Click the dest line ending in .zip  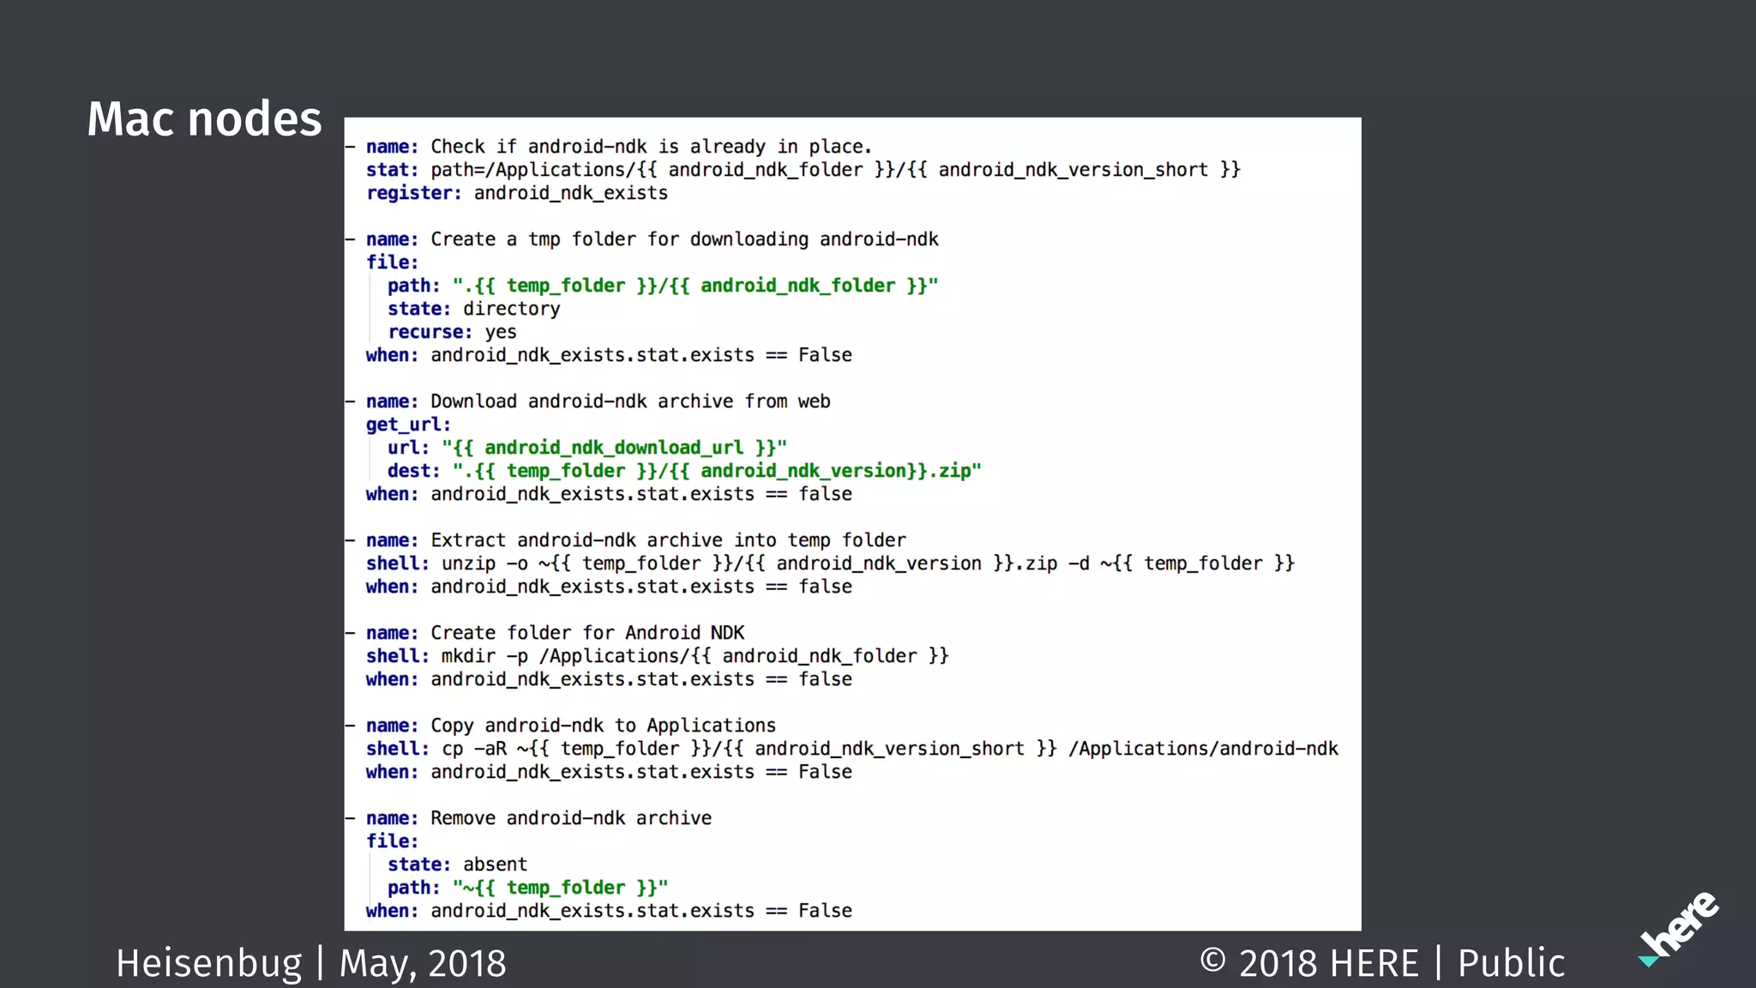(x=684, y=471)
